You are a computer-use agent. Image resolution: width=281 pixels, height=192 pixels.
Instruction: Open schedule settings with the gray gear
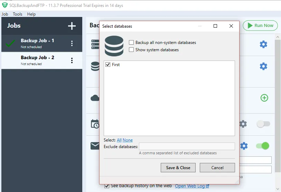[243, 124]
